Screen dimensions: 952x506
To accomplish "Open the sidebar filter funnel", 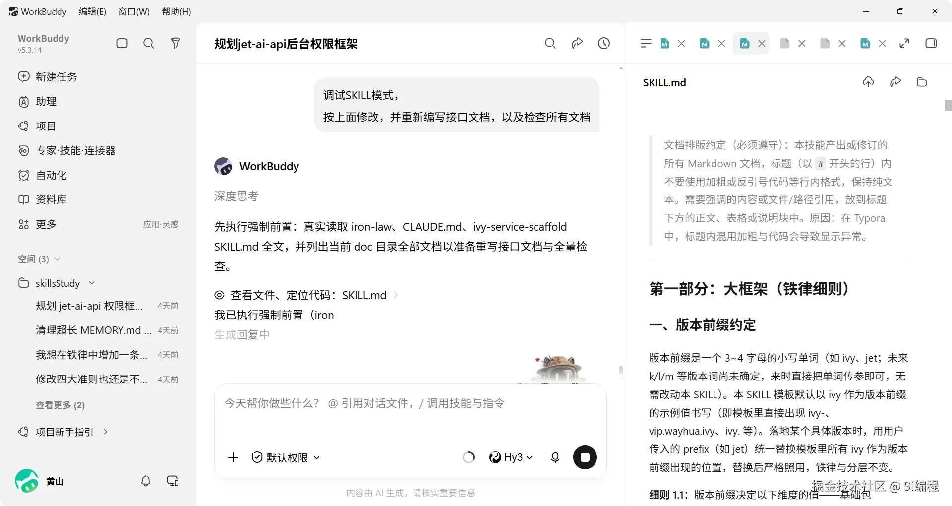I will click(x=176, y=43).
